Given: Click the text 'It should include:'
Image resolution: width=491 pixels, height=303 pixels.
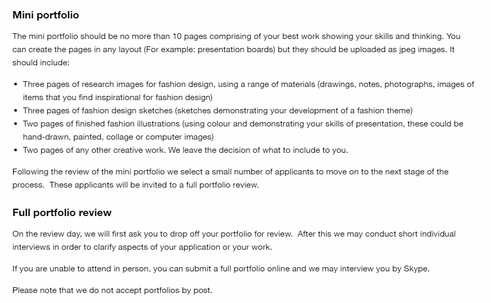Looking at the screenshot, I should (233, 56).
